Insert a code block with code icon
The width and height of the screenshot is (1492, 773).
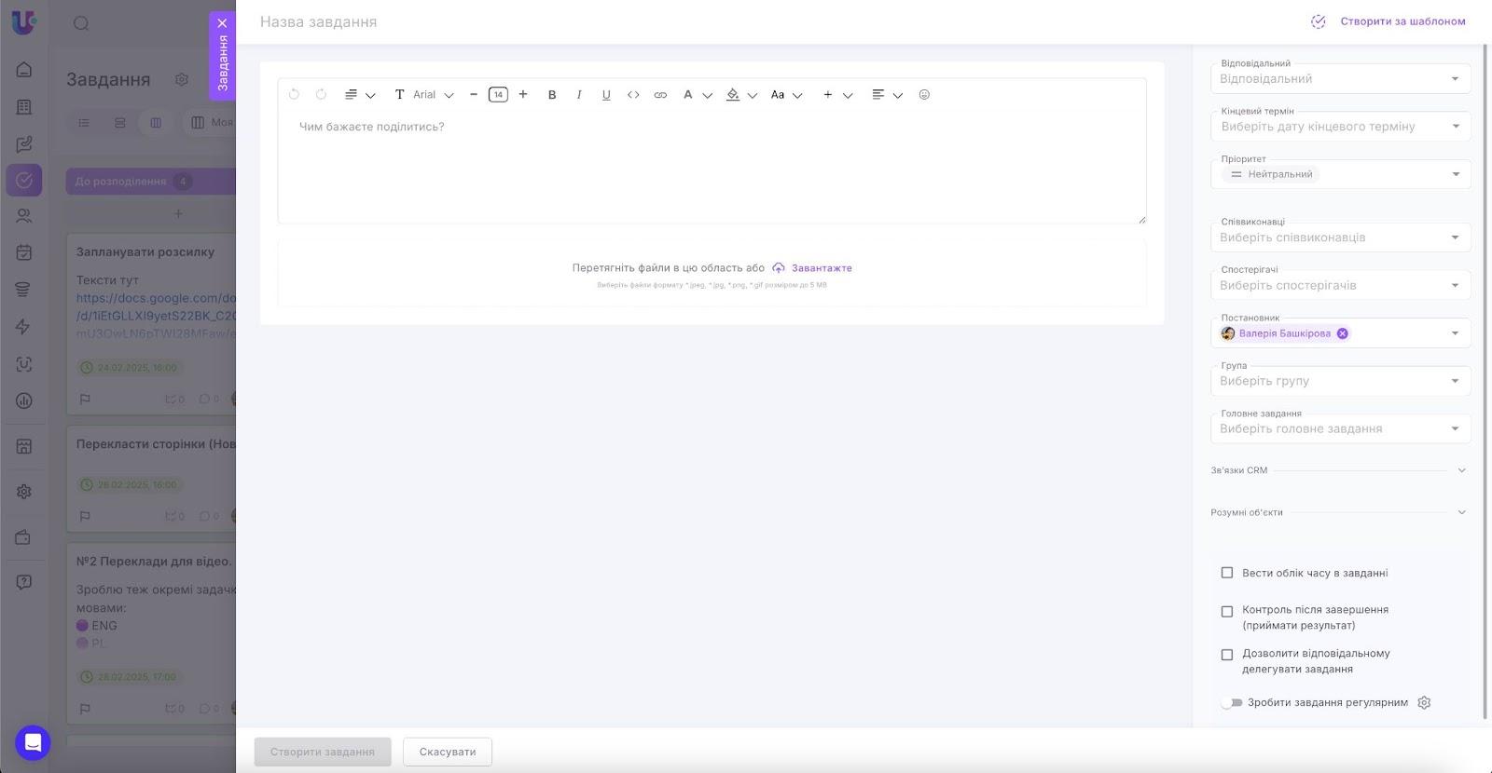point(633,95)
